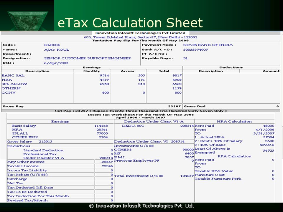
Task: Select the SPL.ALLOW earnings row label
Action: pos(14,84)
